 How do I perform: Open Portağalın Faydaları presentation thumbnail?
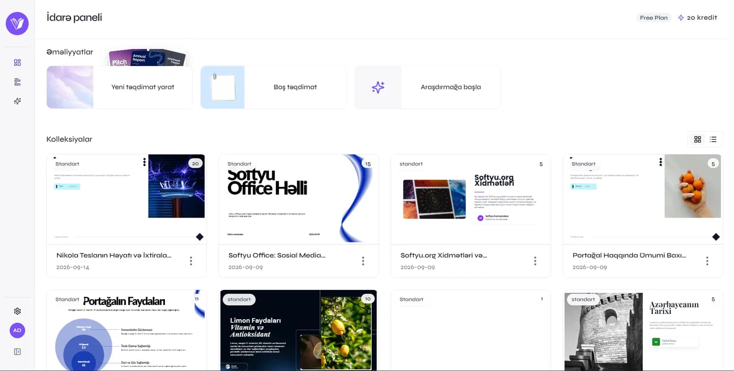[x=127, y=330]
